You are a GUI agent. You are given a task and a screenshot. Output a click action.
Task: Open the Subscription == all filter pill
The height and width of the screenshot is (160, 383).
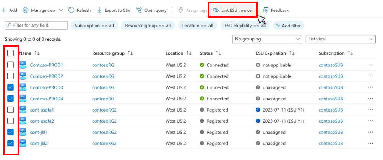94,26
